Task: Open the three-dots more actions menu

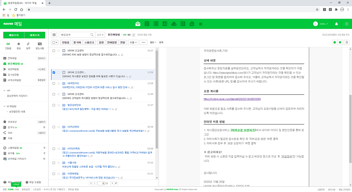Action: pyautogui.click(x=144, y=42)
